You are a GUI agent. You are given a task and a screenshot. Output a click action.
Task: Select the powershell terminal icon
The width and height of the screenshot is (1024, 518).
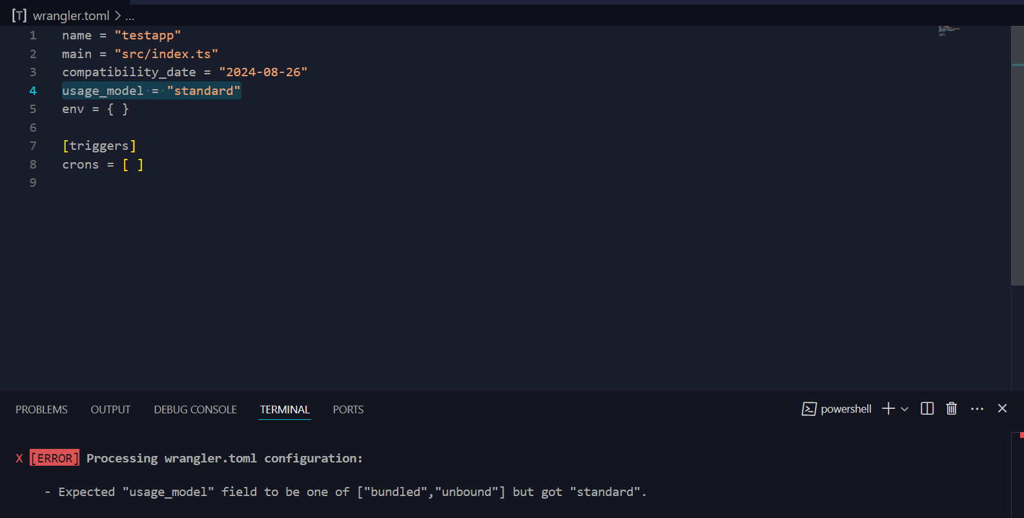[809, 409]
